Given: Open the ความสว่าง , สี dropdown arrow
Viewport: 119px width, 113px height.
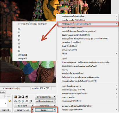Looking at the screenshot, I should (32, 110).
